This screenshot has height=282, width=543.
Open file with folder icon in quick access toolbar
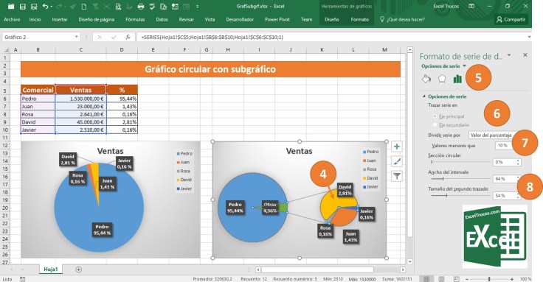point(11,6)
